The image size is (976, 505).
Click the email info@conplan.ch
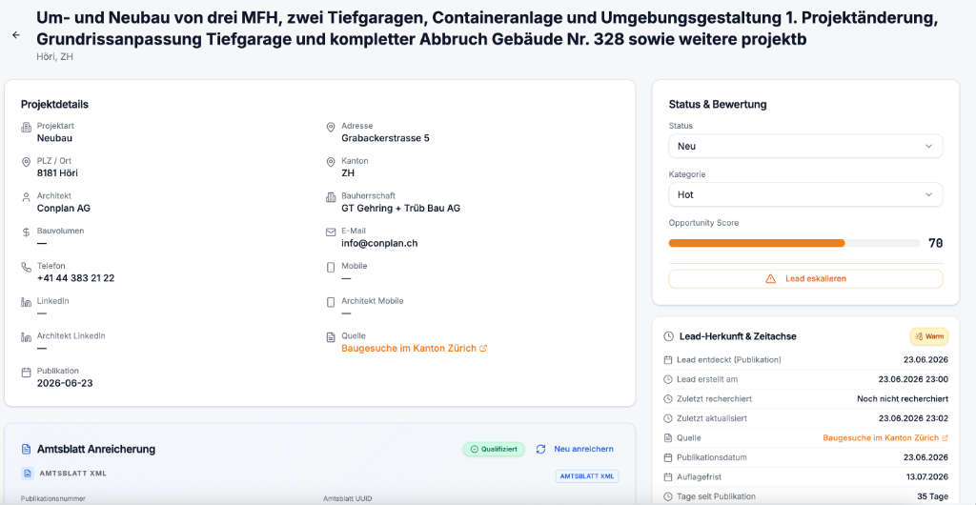pos(379,243)
